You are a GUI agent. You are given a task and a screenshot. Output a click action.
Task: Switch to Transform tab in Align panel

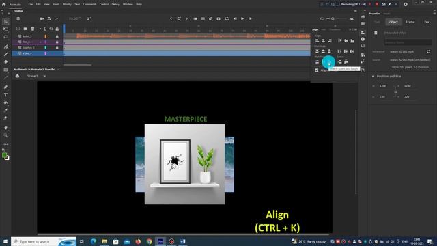click(x=335, y=29)
